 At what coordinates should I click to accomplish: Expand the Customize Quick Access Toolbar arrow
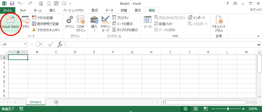tap(70, 3)
